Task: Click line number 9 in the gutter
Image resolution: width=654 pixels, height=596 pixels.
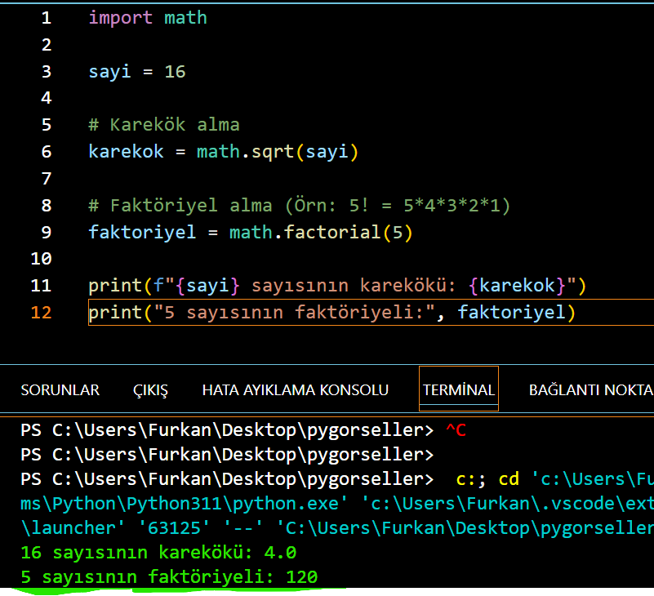Action: (x=46, y=233)
